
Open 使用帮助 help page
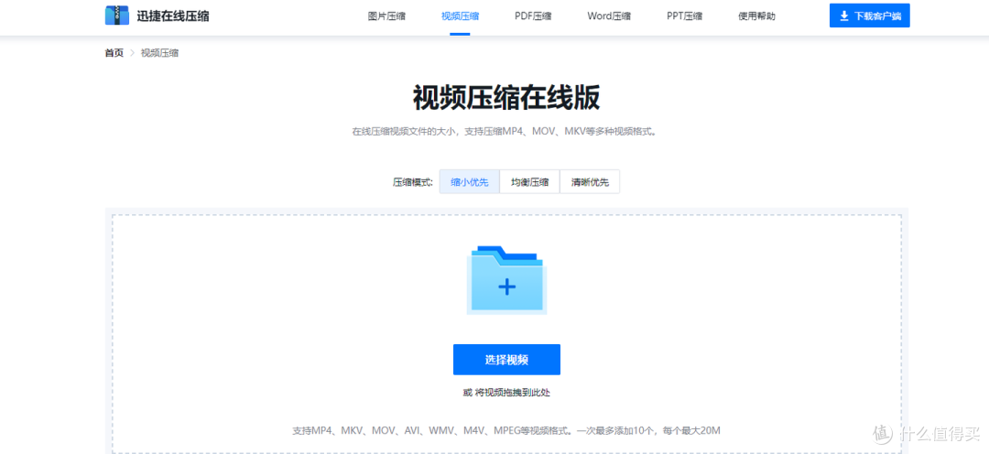point(757,16)
